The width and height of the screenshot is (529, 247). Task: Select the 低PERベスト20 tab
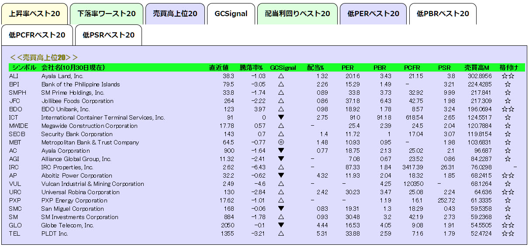click(373, 14)
